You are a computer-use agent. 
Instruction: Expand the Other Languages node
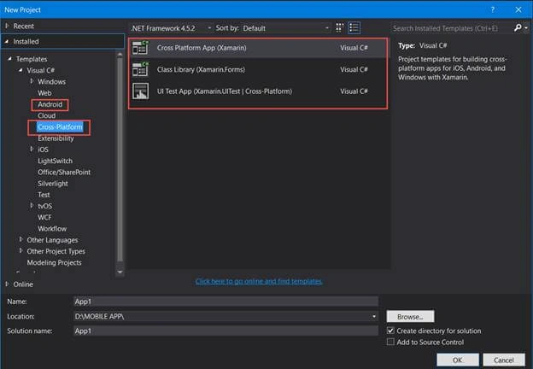(x=21, y=239)
